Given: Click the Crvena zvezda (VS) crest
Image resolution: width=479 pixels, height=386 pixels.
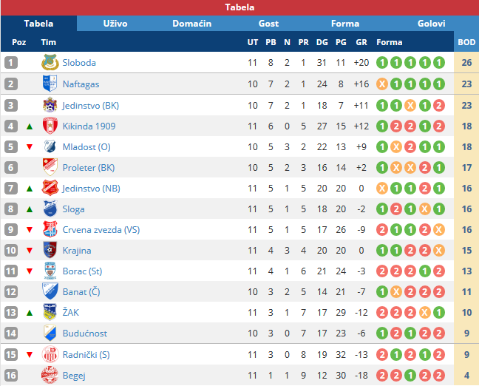Looking at the screenshot, I should pyautogui.click(x=50, y=229).
